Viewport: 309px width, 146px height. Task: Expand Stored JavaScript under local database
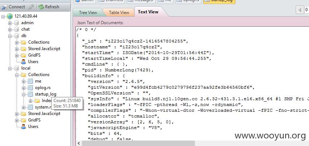pyautogui.click(x=17, y=114)
